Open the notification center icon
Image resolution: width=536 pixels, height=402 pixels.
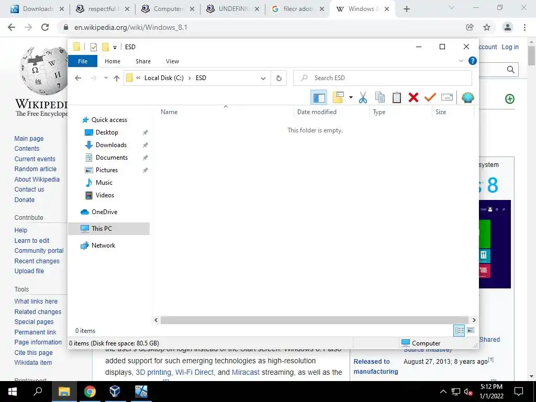pos(519,392)
